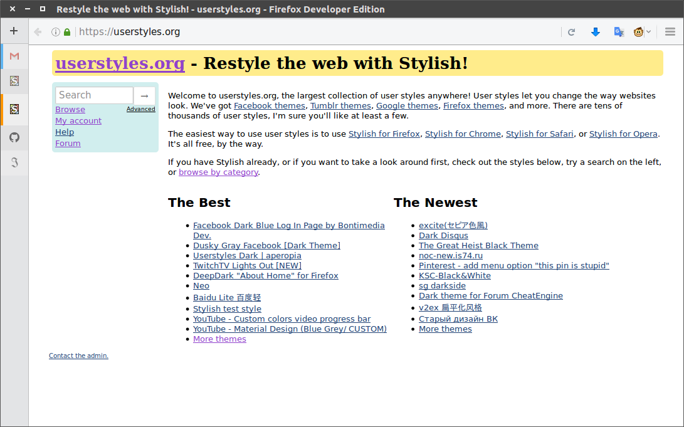Expand the Greasemonkey dropdown arrow

point(649,32)
